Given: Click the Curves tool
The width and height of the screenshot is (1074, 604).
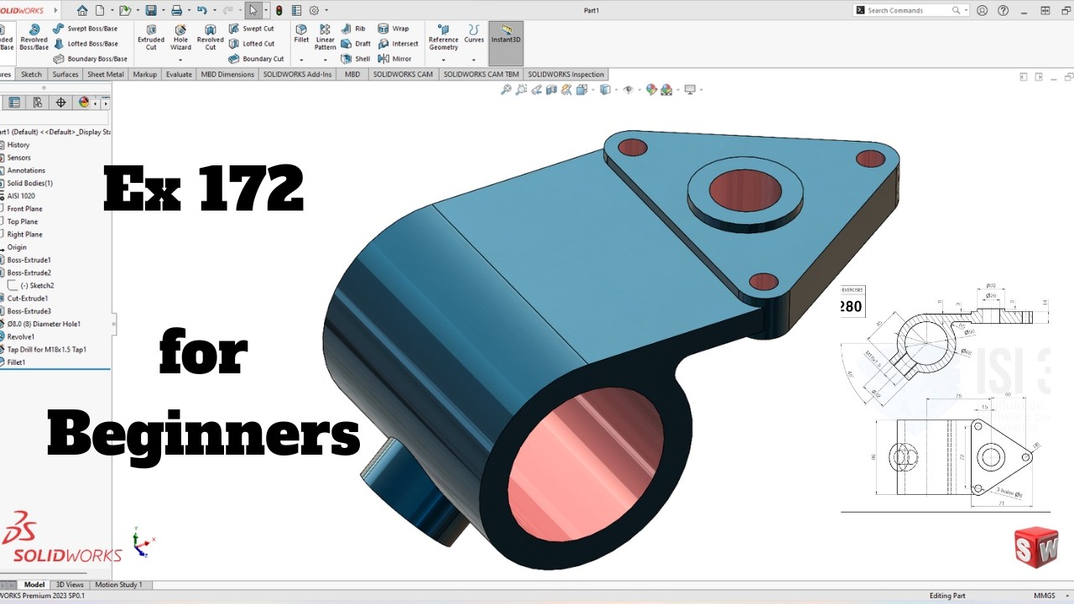Looking at the screenshot, I should pyautogui.click(x=474, y=34).
